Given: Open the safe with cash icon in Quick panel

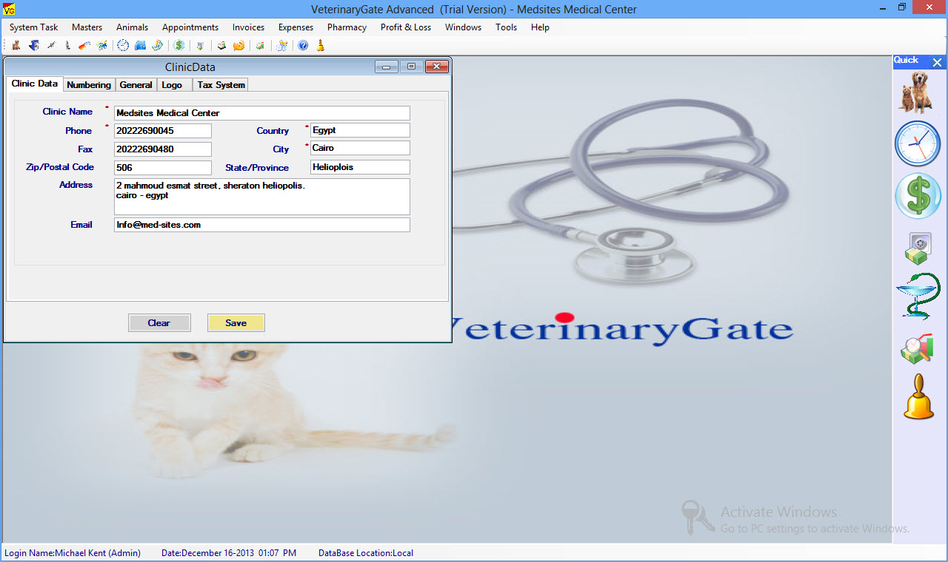Looking at the screenshot, I should tap(917, 248).
